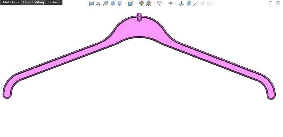Screen dimensions: 283x137
Task: Toggle the right panel using arrow button
Action: point(278,3)
